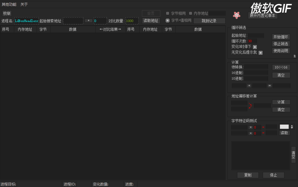Click the 对比数量 field showing 1000

132,21
